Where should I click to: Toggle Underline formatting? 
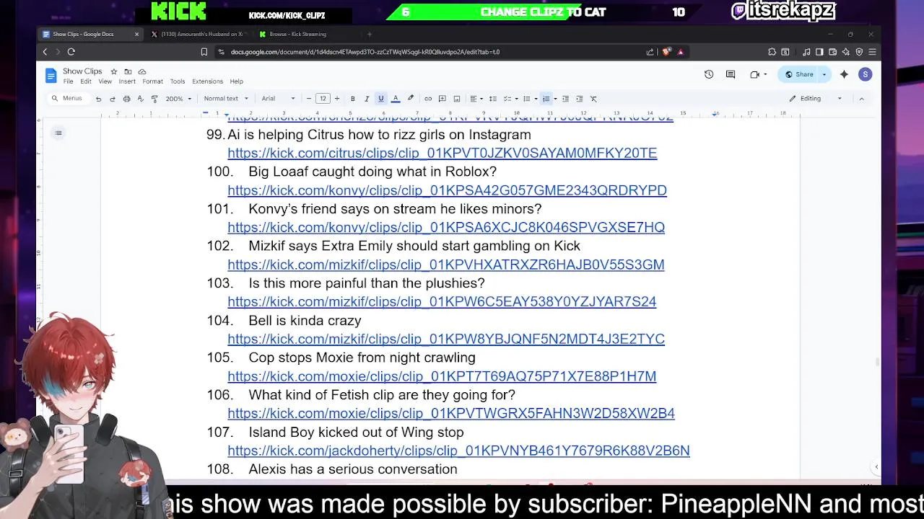point(381,99)
